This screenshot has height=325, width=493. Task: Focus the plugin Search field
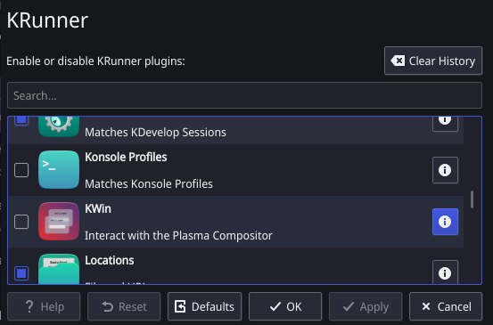[x=244, y=95]
